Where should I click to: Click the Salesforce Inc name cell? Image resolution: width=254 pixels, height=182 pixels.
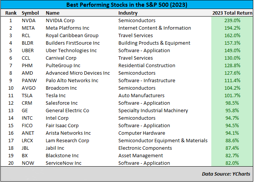pyautogui.click(x=62, y=103)
